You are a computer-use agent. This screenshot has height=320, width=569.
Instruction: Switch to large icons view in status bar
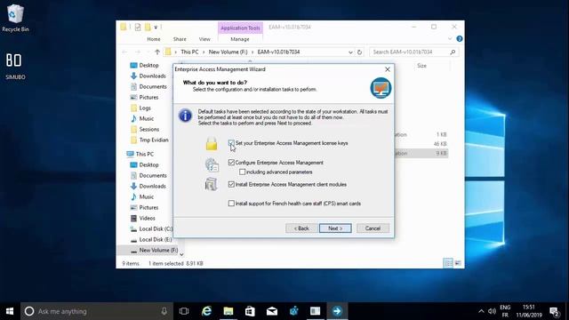click(458, 263)
